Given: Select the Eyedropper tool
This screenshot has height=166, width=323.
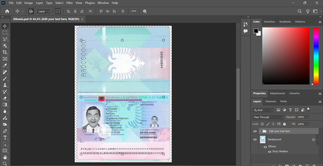Looking at the screenshot, I should click(5, 65).
